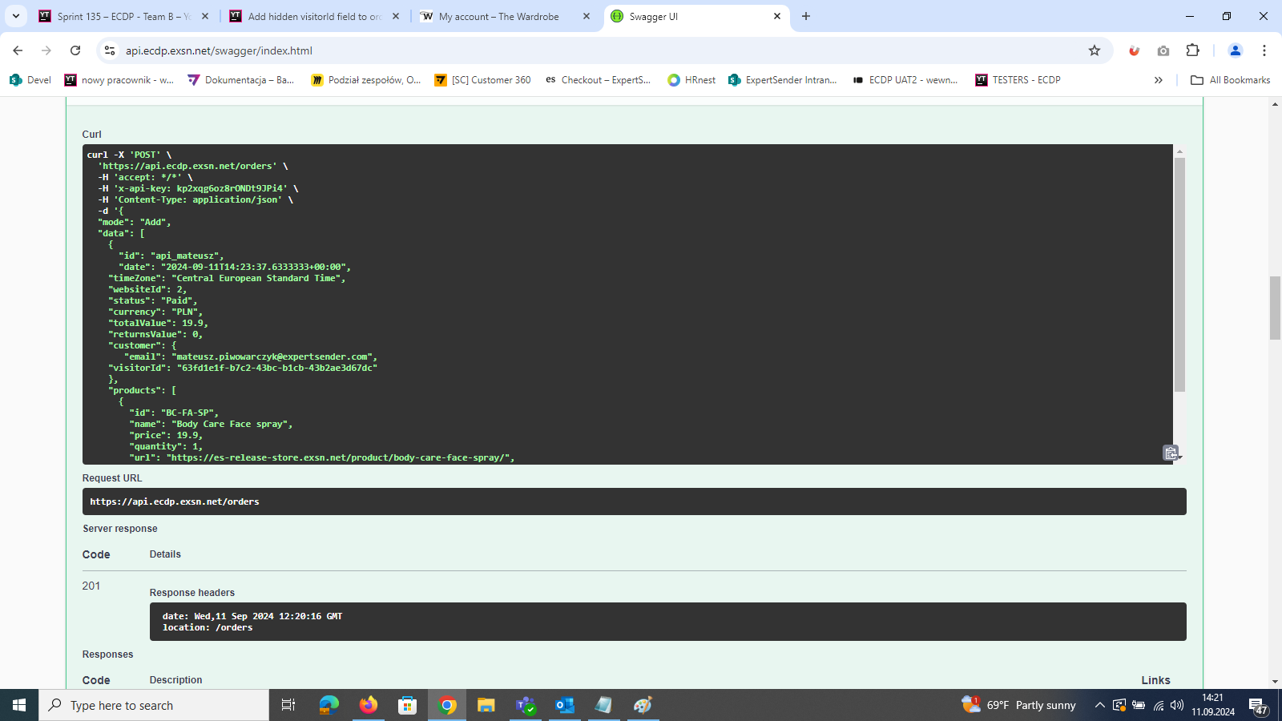The image size is (1282, 721).
Task: Open Chrome profile avatar icon
Action: pos(1235,50)
